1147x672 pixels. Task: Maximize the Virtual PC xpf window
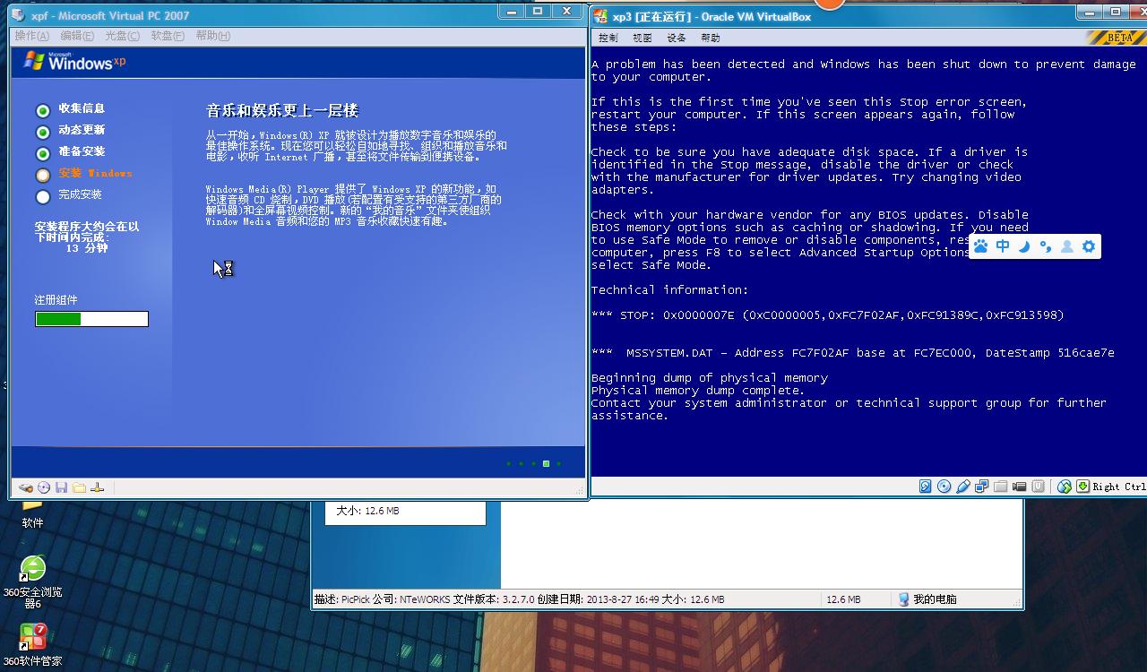539,12
